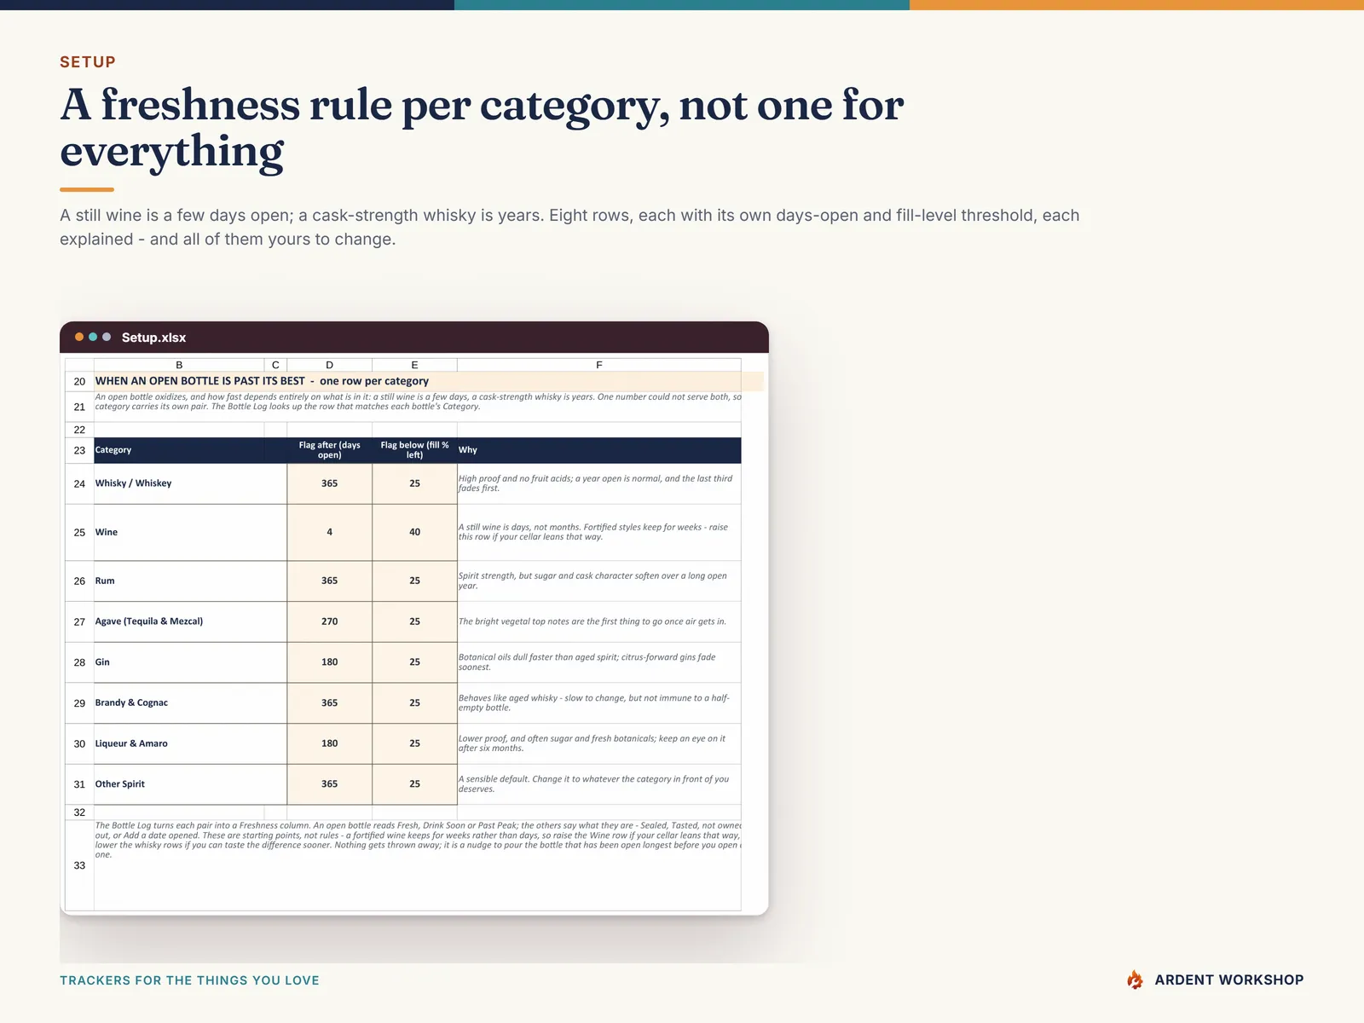The width and height of the screenshot is (1364, 1023).
Task: Click the orange window dot in Setup.xlsx title bar
Action: pos(79,337)
